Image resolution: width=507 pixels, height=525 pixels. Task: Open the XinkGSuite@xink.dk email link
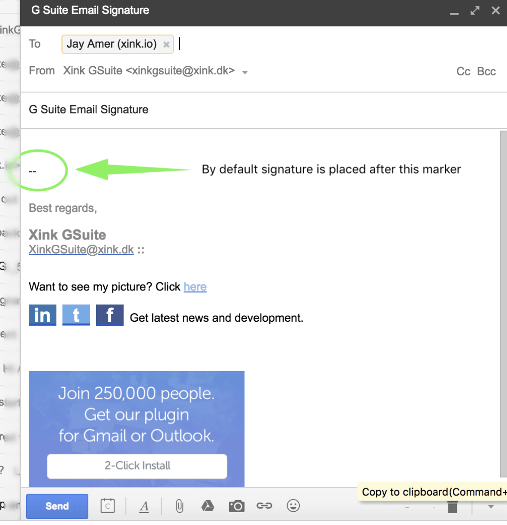81,250
